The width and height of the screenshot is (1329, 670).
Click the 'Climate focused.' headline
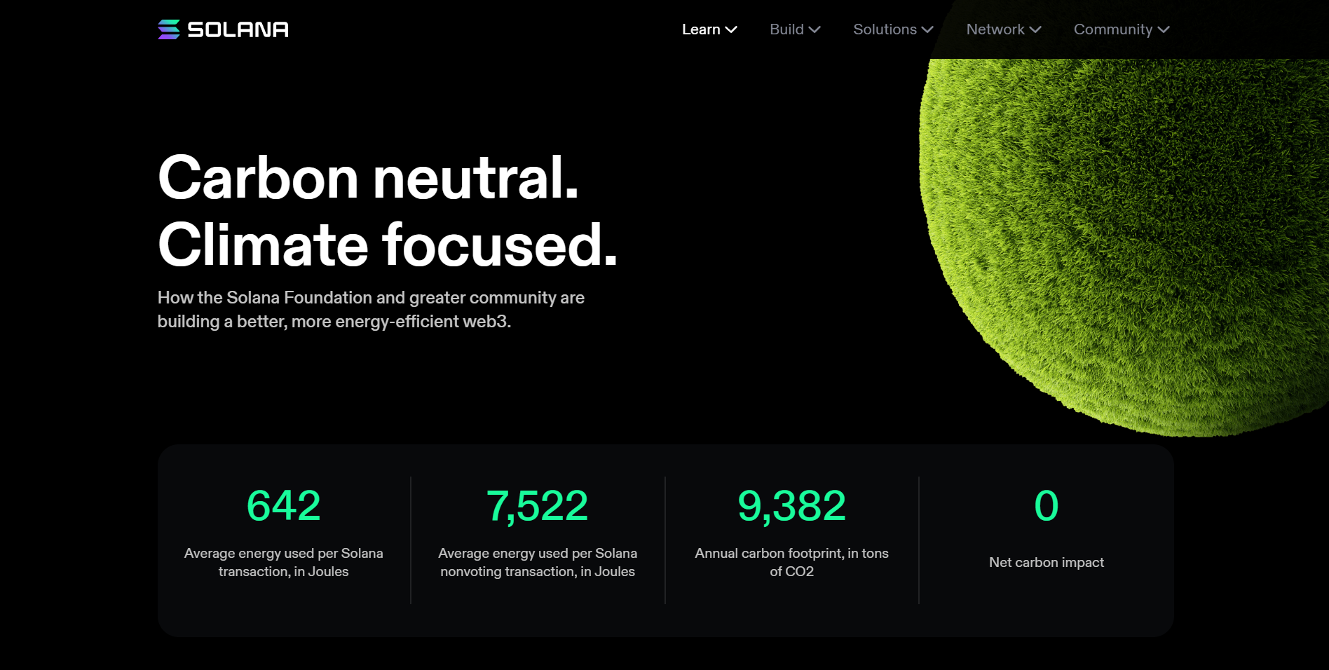pyautogui.click(x=388, y=245)
